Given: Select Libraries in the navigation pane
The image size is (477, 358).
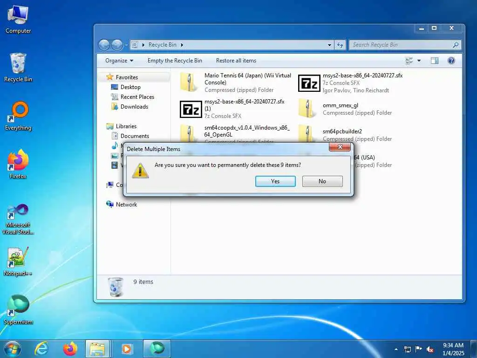Looking at the screenshot, I should (126, 126).
